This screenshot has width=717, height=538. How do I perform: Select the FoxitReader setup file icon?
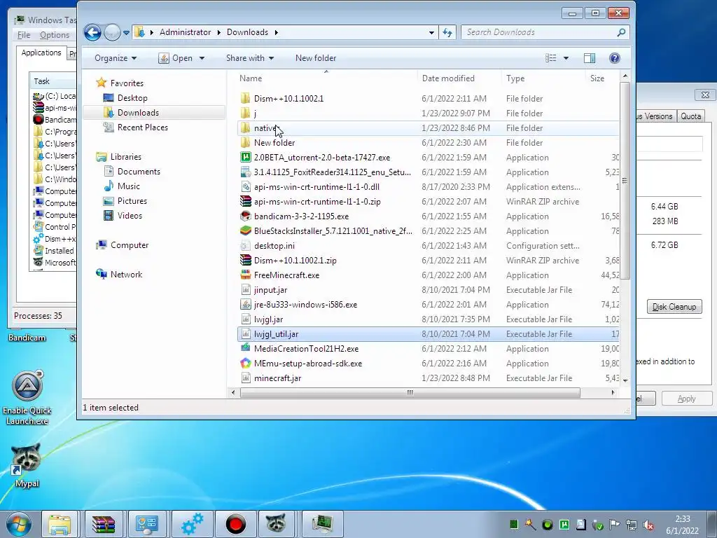point(246,172)
